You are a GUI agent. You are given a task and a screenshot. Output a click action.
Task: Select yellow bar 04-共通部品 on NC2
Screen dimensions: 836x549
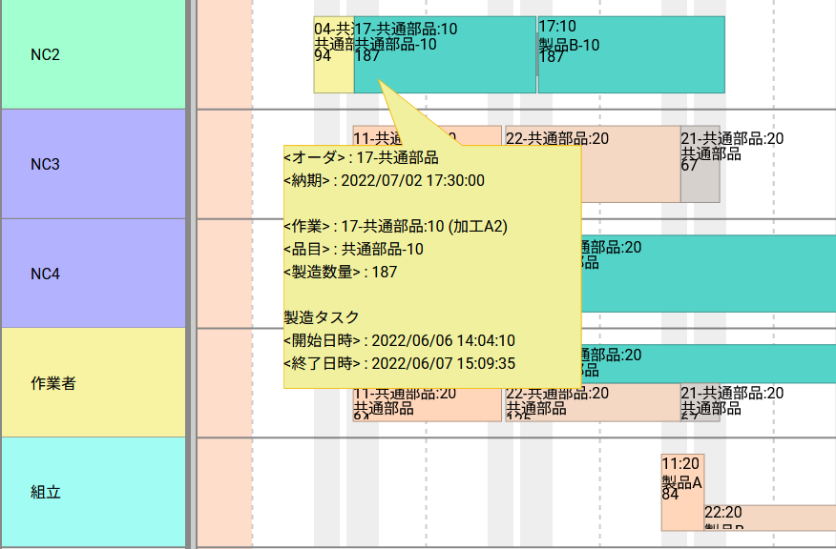click(x=333, y=55)
